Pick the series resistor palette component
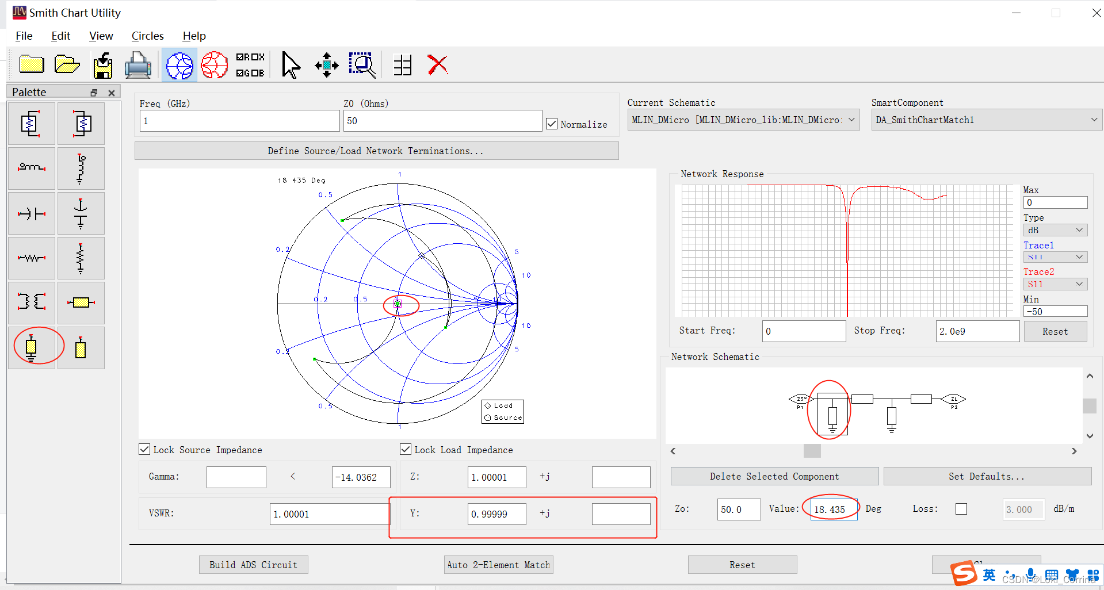 click(32, 258)
